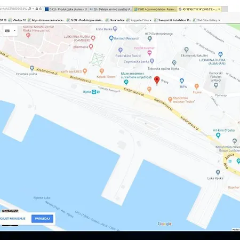Click HEP Elektroprimorje marker
Image resolution: width=240 pixels, height=240 pixels.
(150, 38)
